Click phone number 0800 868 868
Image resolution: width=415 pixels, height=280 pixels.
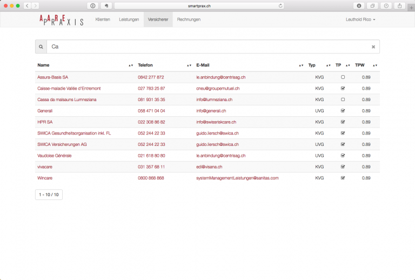coord(151,178)
